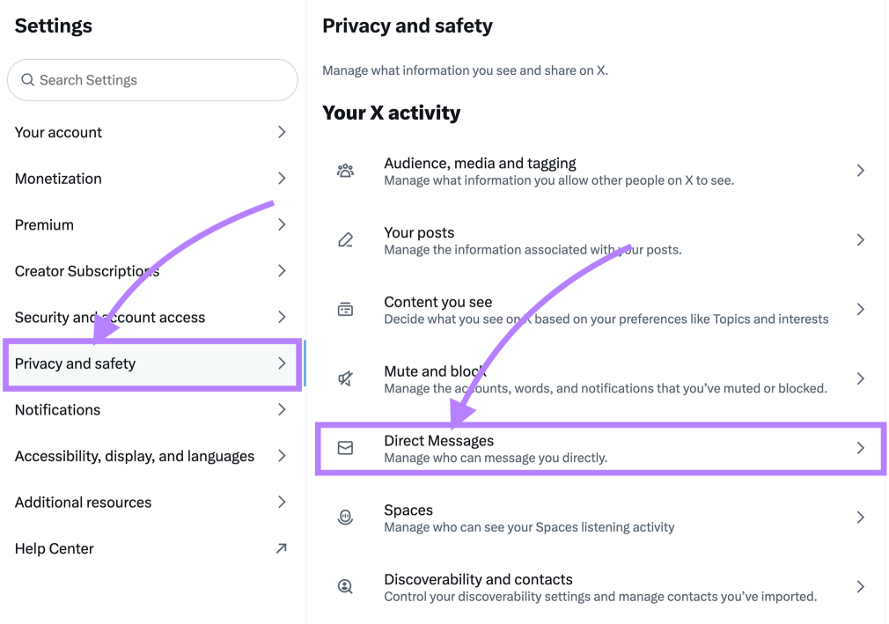This screenshot has height=624, width=889.
Task: Expand the Direct Messages row chevron
Action: click(x=861, y=448)
